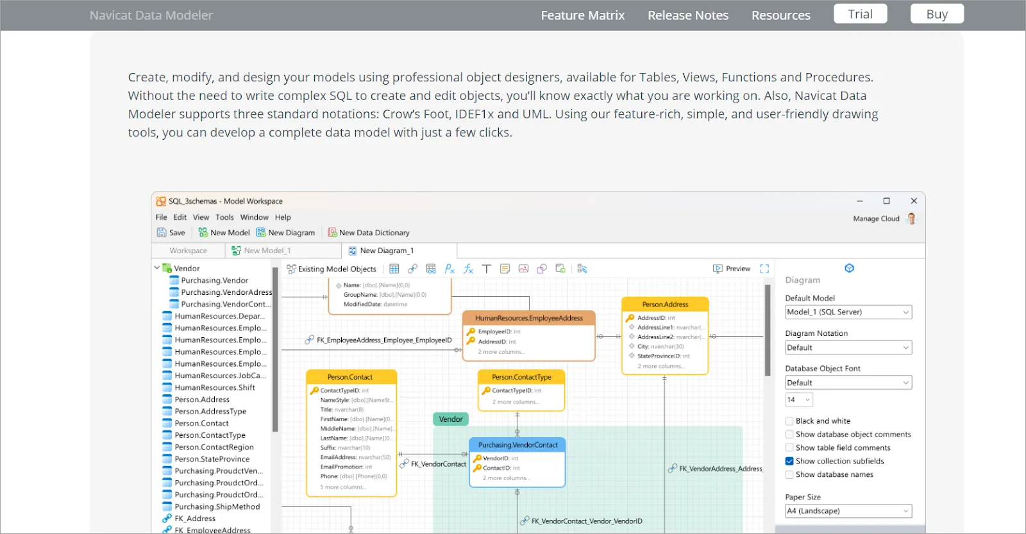
Task: Check Show table field comments
Action: point(789,448)
